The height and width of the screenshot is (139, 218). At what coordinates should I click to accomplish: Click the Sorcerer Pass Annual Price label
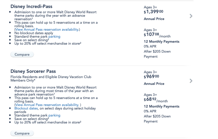154,84
